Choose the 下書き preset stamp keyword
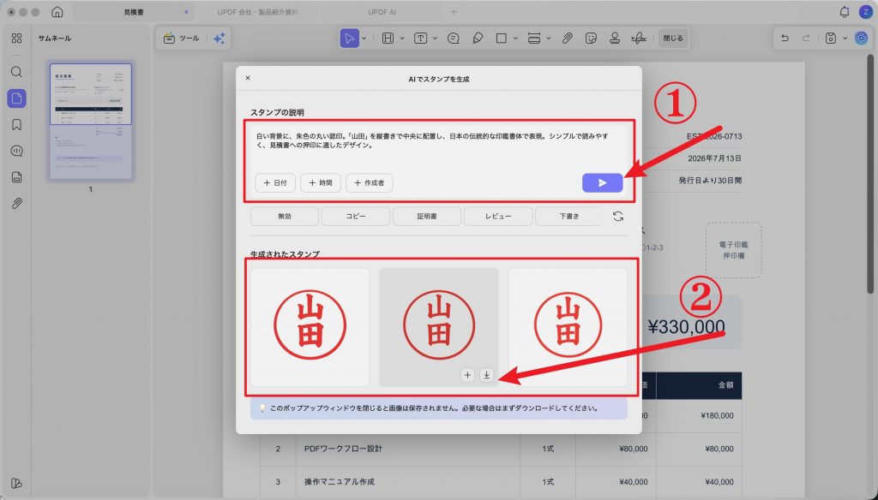The image size is (878, 500). [x=569, y=217]
